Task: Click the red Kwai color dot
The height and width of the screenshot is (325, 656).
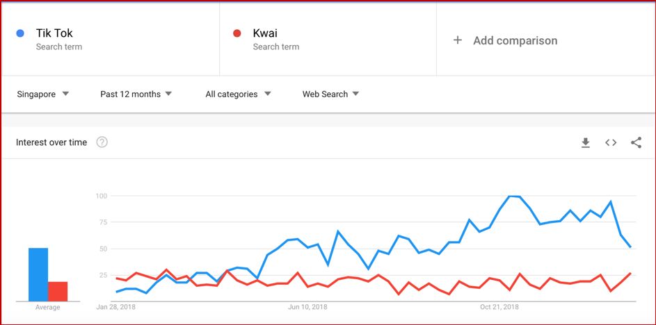Action: (237, 33)
